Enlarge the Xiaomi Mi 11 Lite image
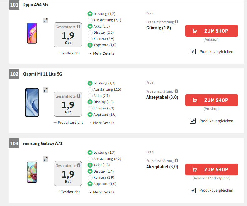 (x=45, y=90)
